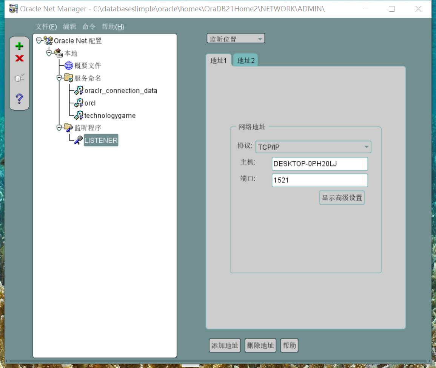The width and height of the screenshot is (436, 368).
Task: Select the technologygame service name
Action: pyautogui.click(x=110, y=115)
